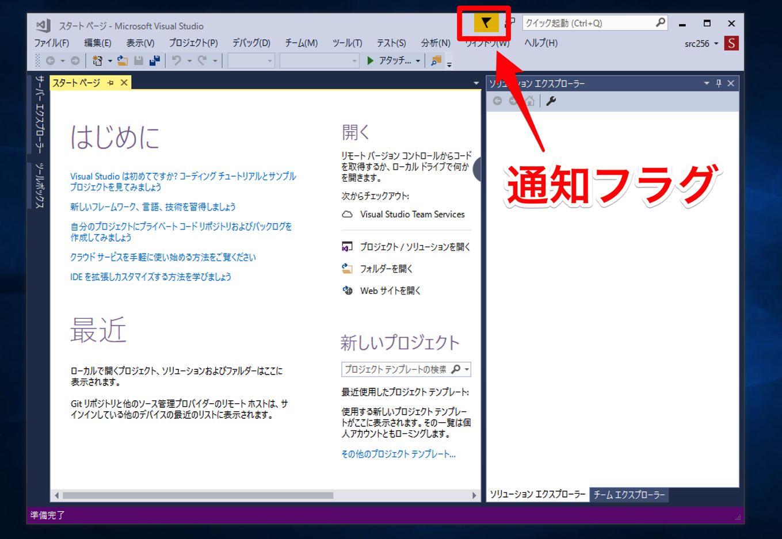Toggle pin on the スタート ページ tab

click(x=110, y=83)
